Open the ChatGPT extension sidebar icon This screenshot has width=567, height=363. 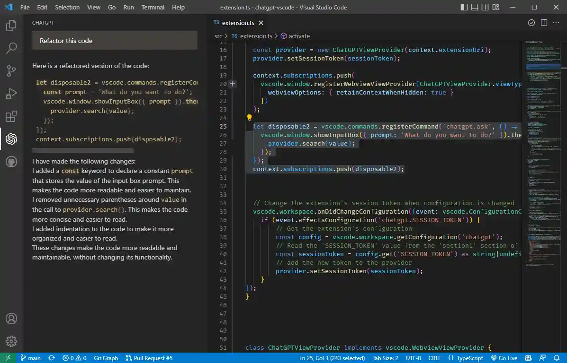pyautogui.click(x=11, y=139)
